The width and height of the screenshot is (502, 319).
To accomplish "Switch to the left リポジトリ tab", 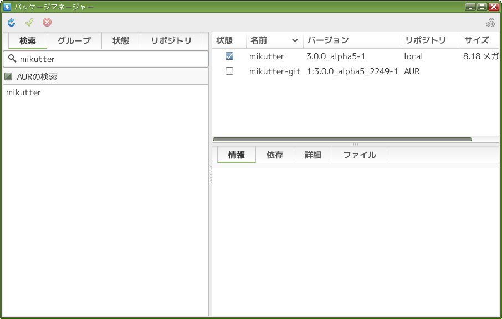I will [x=171, y=40].
